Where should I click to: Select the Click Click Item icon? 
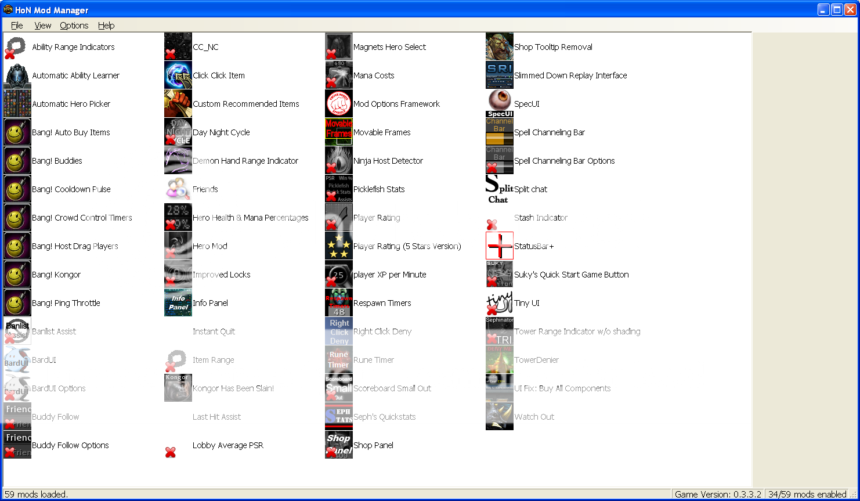[178, 75]
